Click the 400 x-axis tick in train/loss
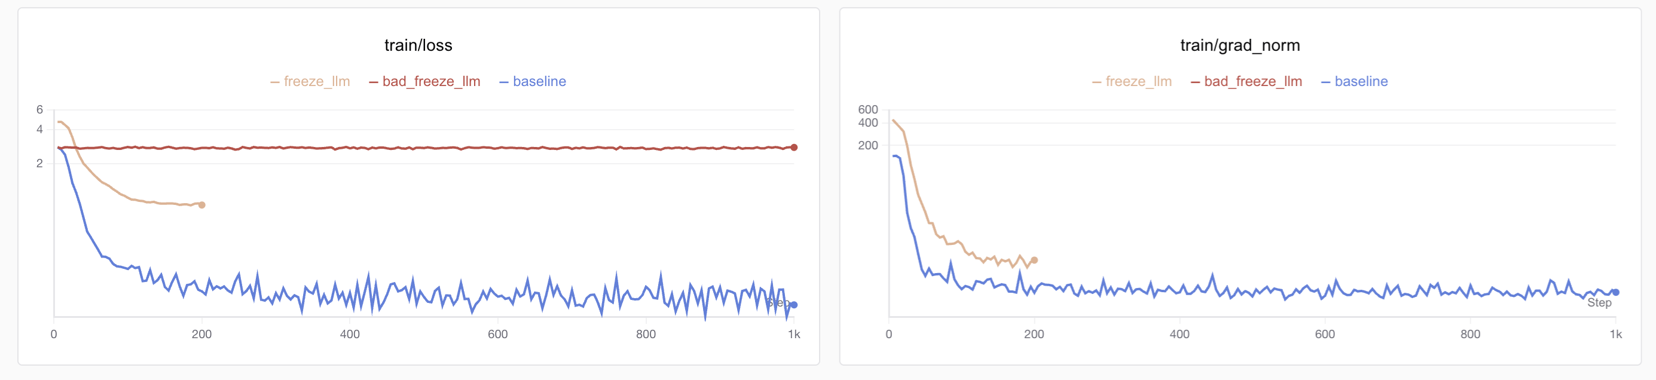 click(x=350, y=335)
